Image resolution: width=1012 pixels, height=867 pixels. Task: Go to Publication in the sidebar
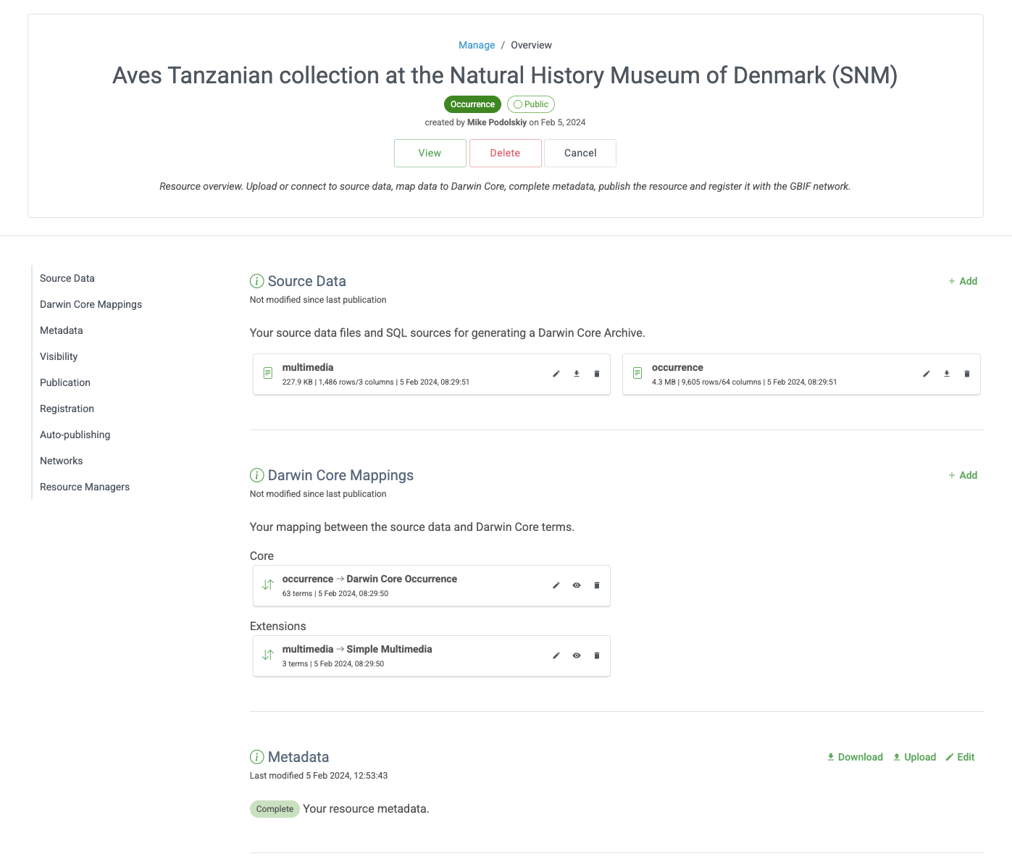pos(65,382)
